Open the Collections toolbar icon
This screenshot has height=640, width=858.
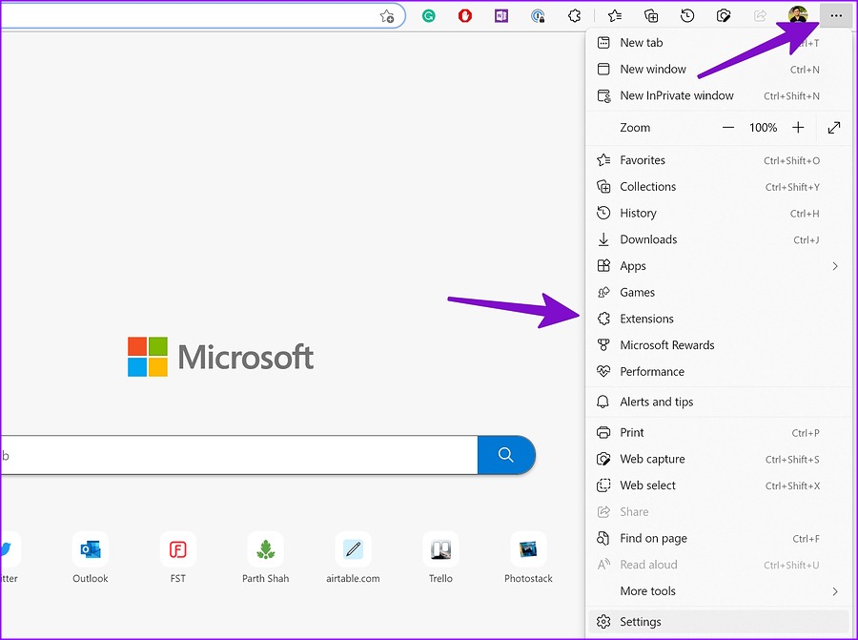tap(650, 15)
